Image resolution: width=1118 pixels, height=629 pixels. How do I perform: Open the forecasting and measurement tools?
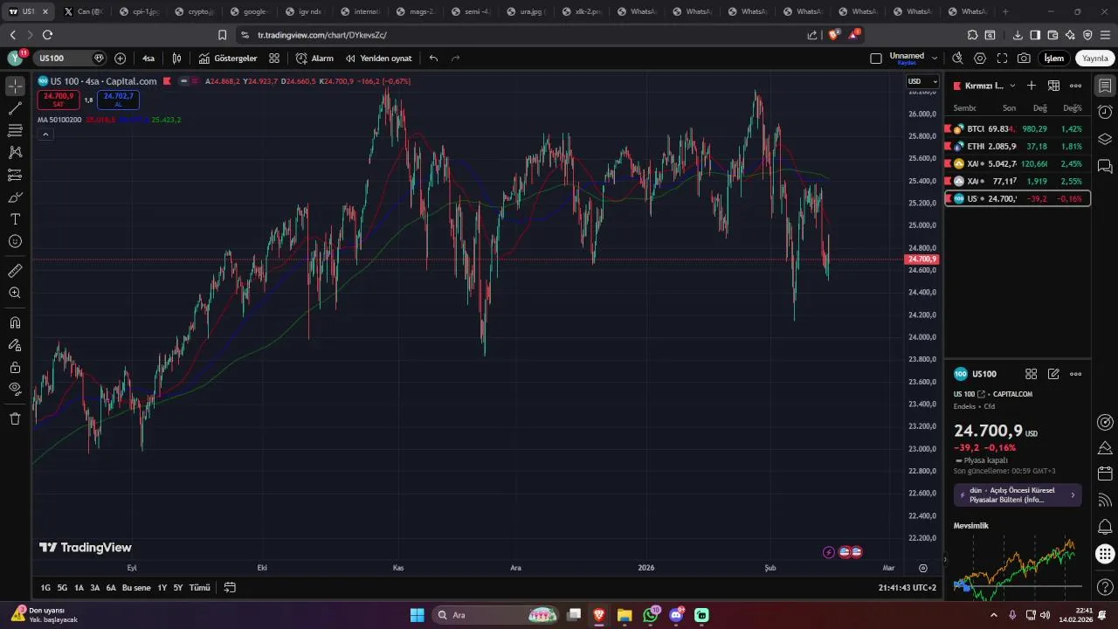(x=15, y=175)
